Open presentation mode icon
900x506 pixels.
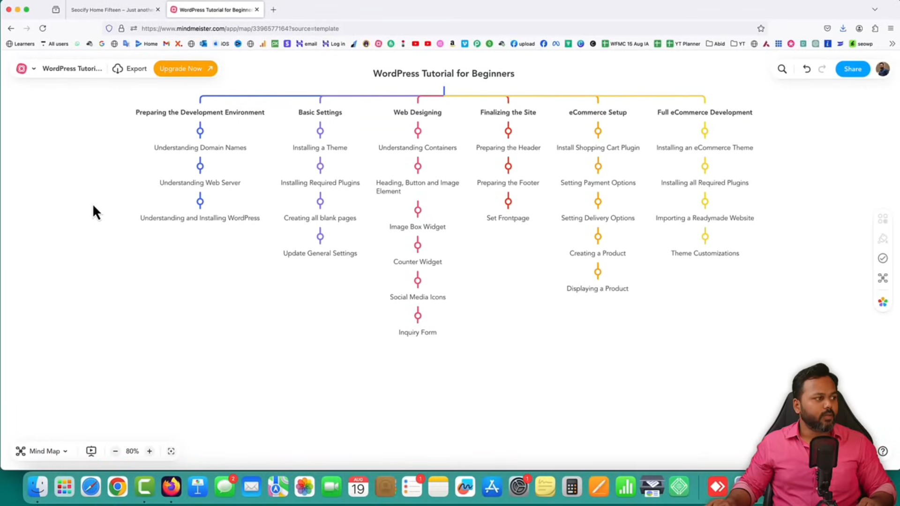pyautogui.click(x=91, y=451)
